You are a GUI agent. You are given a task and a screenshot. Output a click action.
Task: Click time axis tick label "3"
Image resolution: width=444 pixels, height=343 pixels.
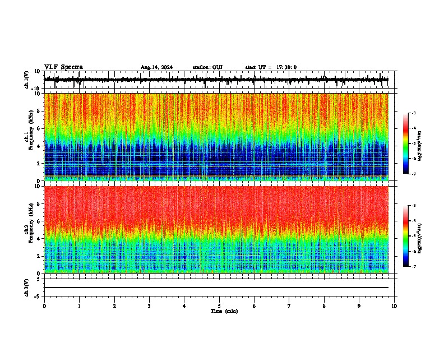point(149,306)
